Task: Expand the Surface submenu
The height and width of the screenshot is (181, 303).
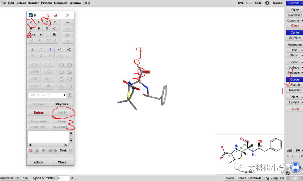Action: point(295,67)
